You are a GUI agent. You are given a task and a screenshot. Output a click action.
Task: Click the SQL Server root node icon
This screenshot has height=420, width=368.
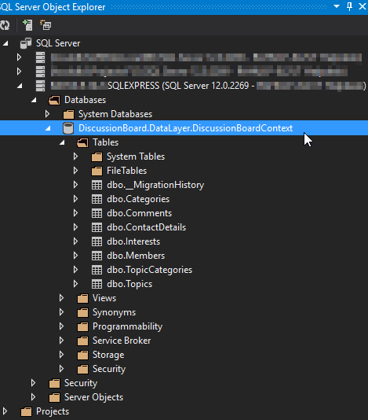point(26,43)
